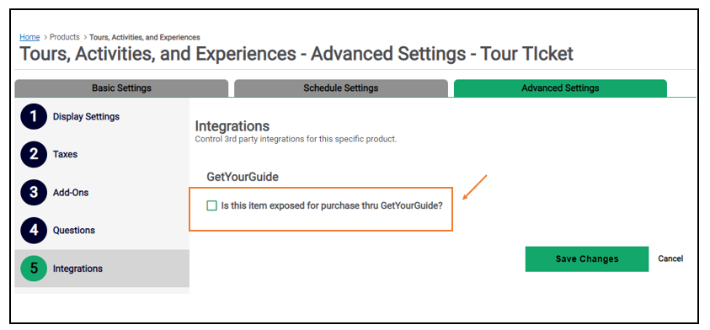Click the number 3 step circle icon

[34, 193]
